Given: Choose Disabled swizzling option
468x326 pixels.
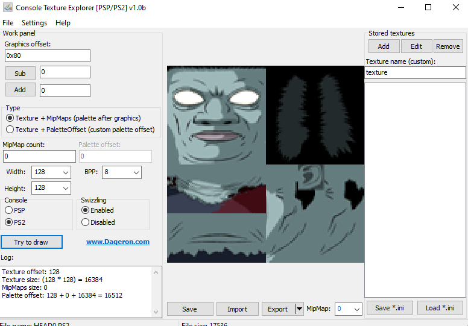Looking at the screenshot, I should 98,222.
